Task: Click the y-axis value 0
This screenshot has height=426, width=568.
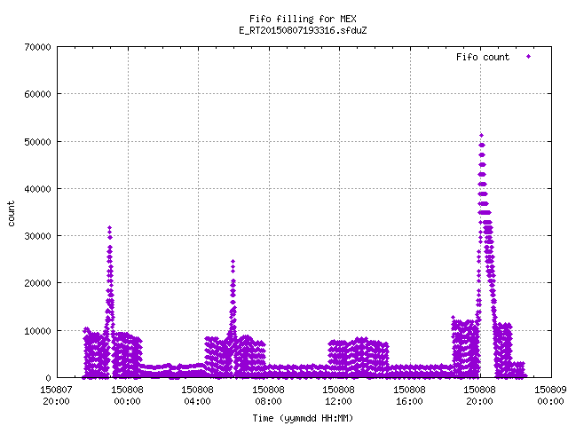Action: click(48, 378)
